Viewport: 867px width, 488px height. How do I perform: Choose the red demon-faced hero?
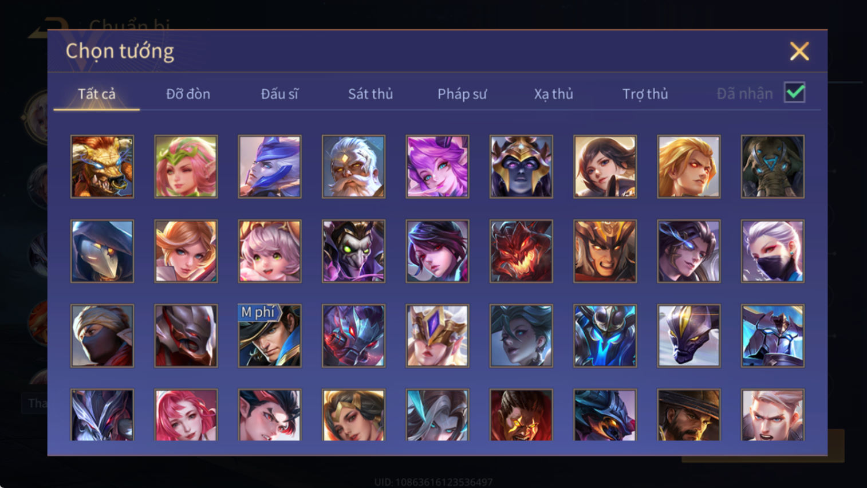[521, 251]
